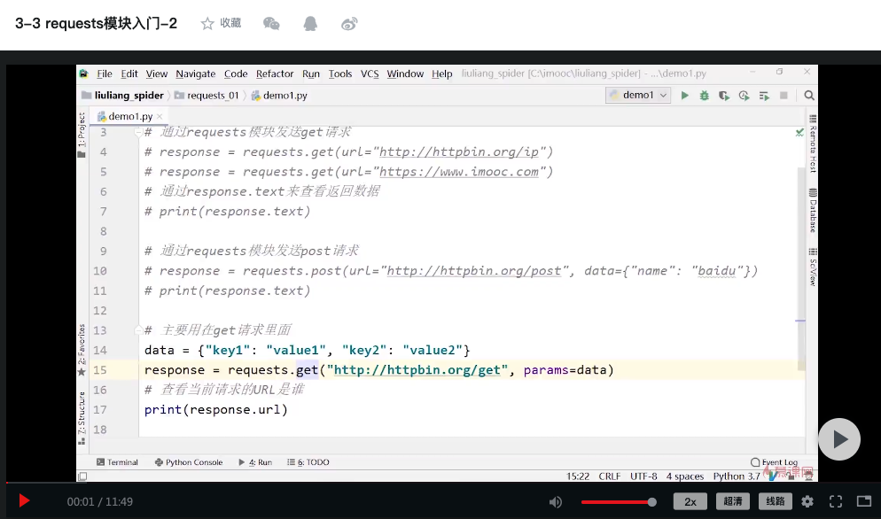Screen dimensions: 881x519
Task: Open the 4: Run tool window
Action: point(255,462)
